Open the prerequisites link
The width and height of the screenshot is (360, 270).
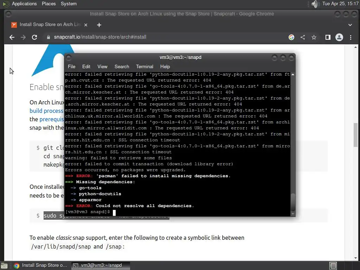[52, 119]
